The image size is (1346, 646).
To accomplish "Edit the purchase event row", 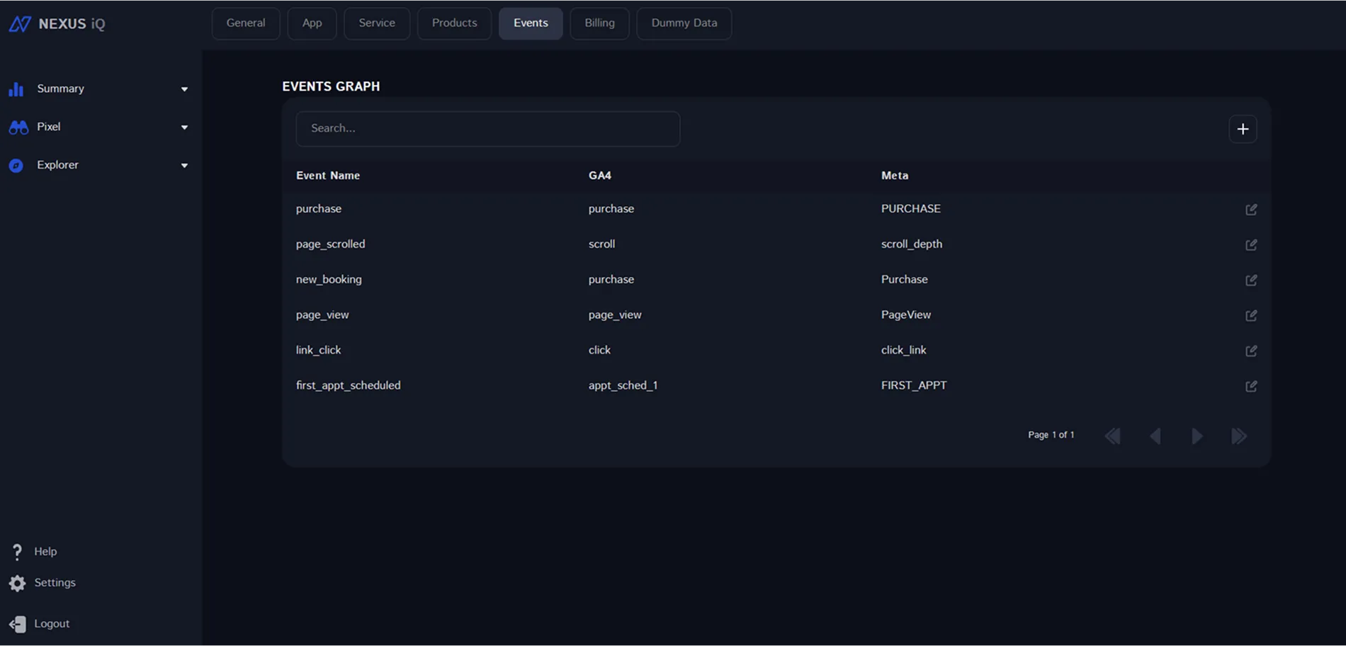I will pos(1251,210).
